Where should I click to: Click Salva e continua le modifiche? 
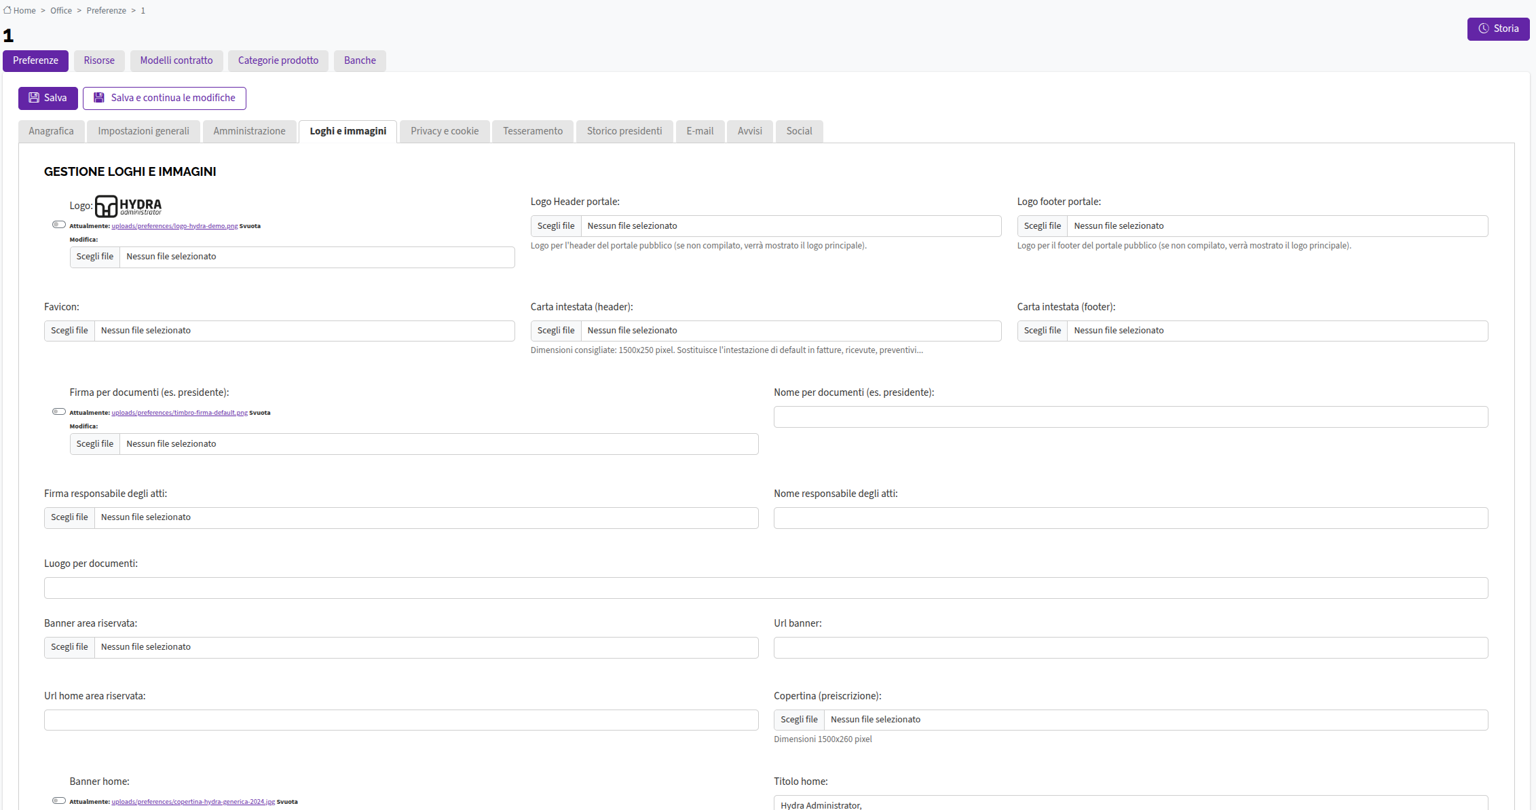164,98
